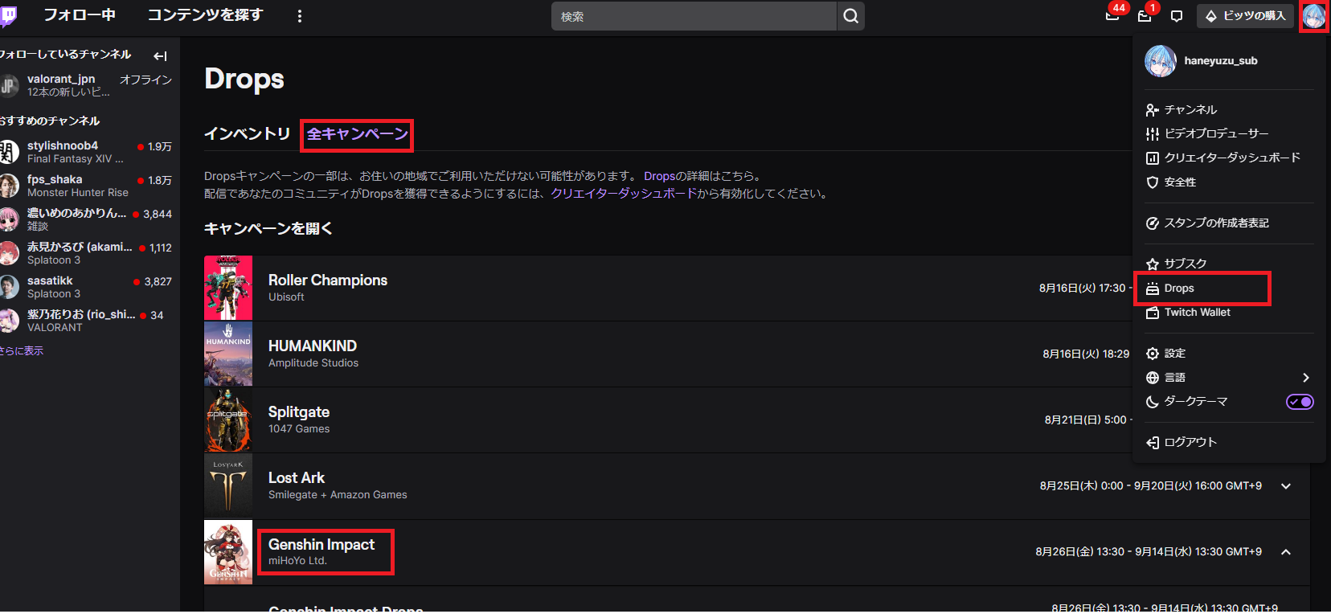This screenshot has height=614, width=1331.
Task: Click the スタンプの作成者表記 icon
Action: (x=1152, y=223)
